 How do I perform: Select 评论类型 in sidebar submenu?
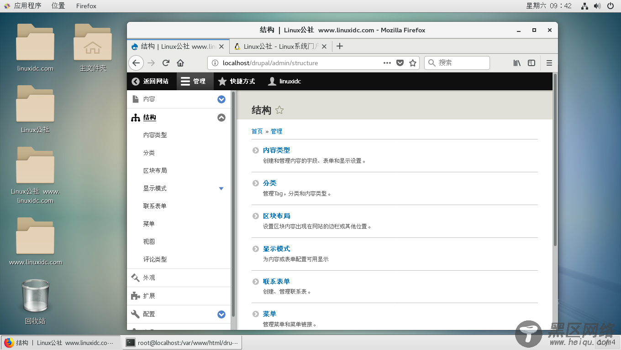pyautogui.click(x=155, y=259)
